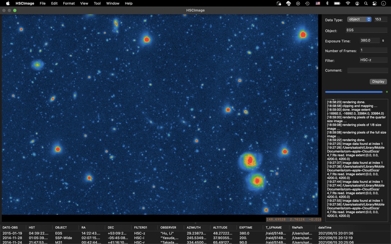This screenshot has width=391, height=244.
Task: Click the Exposure Time field showing 380.0
Action: coord(370,40)
